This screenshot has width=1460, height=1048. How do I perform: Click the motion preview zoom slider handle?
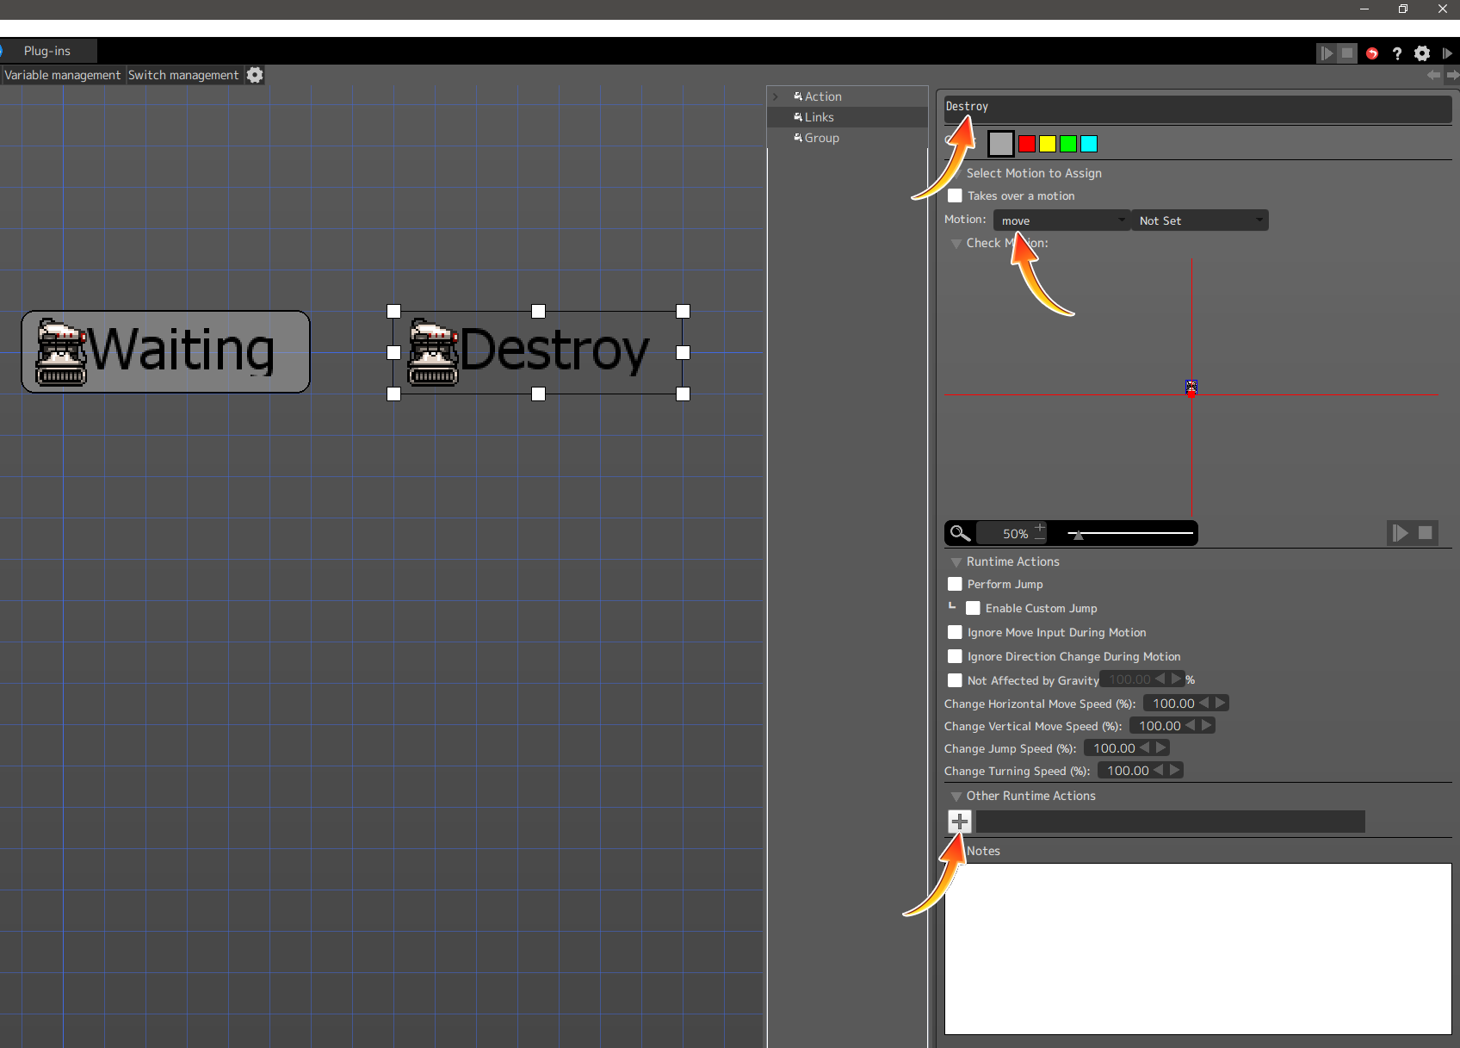1078,535
